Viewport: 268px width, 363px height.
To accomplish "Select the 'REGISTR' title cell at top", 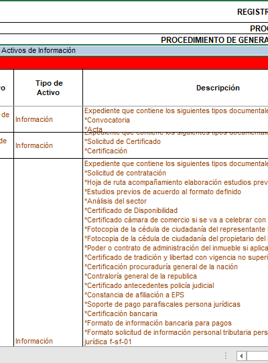I will pyautogui.click(x=134, y=12).
